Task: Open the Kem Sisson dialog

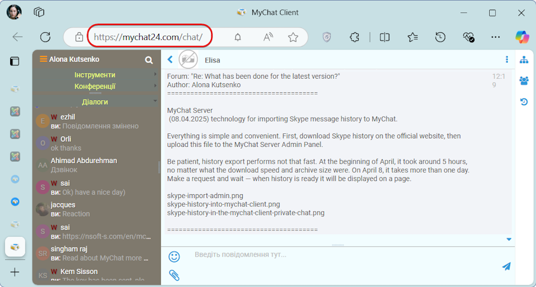Action: tap(96, 275)
